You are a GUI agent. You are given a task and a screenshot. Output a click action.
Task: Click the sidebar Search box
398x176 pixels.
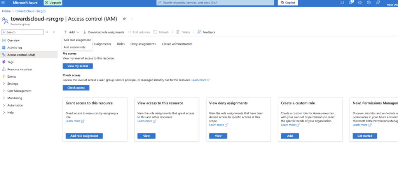click(x=22, y=32)
